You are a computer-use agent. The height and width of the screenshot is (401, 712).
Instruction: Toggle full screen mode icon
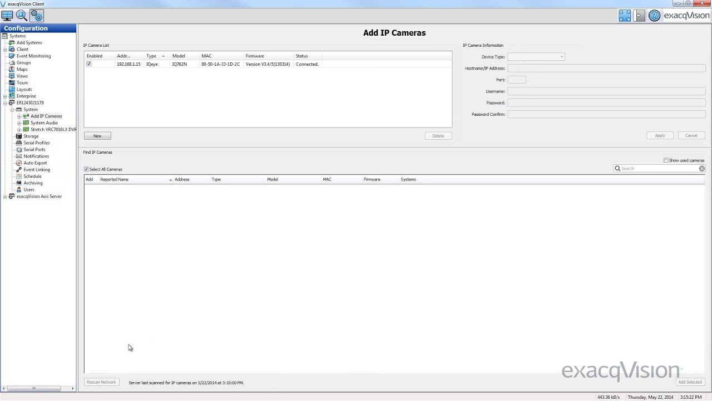[x=625, y=16]
